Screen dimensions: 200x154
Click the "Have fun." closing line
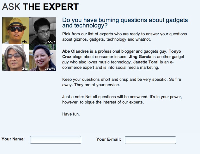[71, 114]
